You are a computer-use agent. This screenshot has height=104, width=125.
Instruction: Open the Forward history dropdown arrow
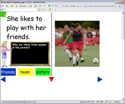47,6
